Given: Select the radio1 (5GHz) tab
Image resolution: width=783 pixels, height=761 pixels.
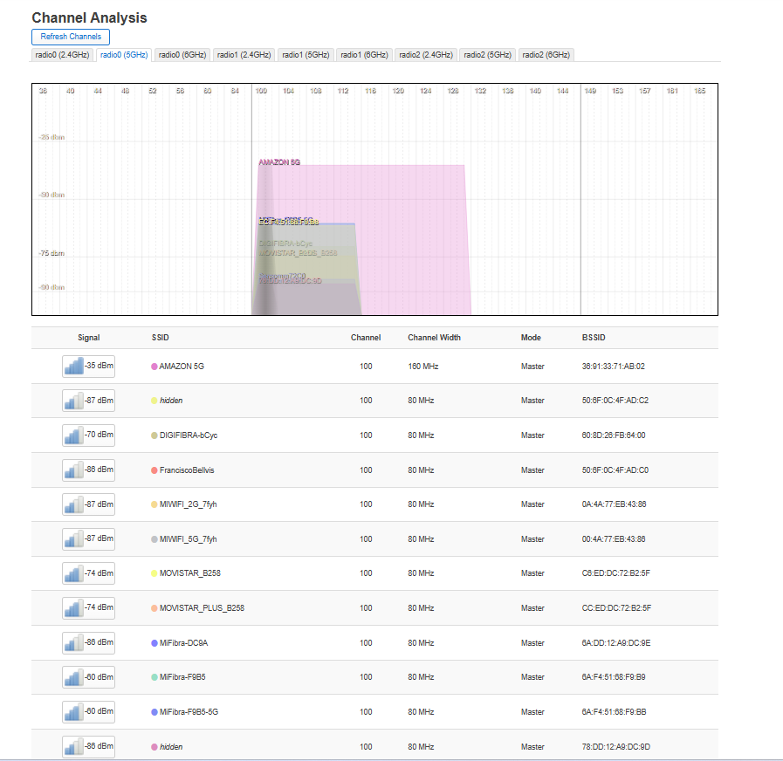Looking at the screenshot, I should click(x=306, y=55).
